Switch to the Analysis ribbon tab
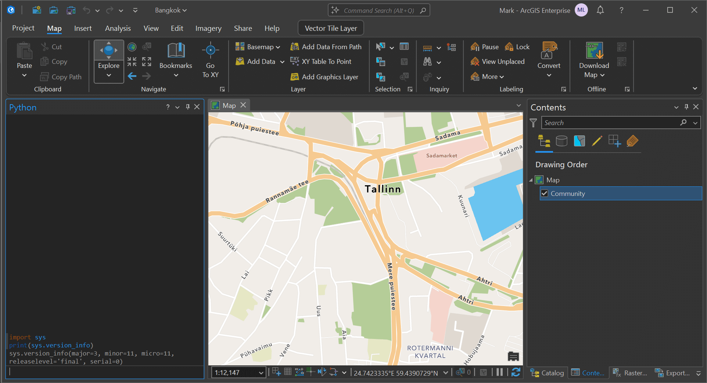The width and height of the screenshot is (707, 383). click(118, 28)
